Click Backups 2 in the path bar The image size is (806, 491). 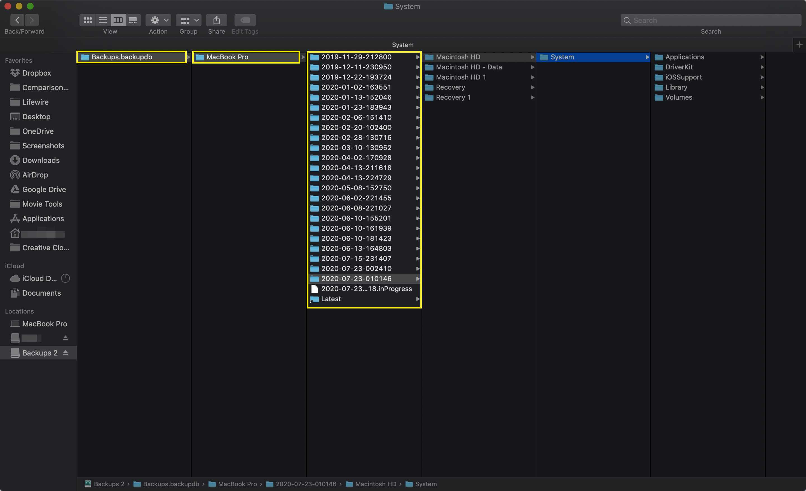tap(105, 484)
